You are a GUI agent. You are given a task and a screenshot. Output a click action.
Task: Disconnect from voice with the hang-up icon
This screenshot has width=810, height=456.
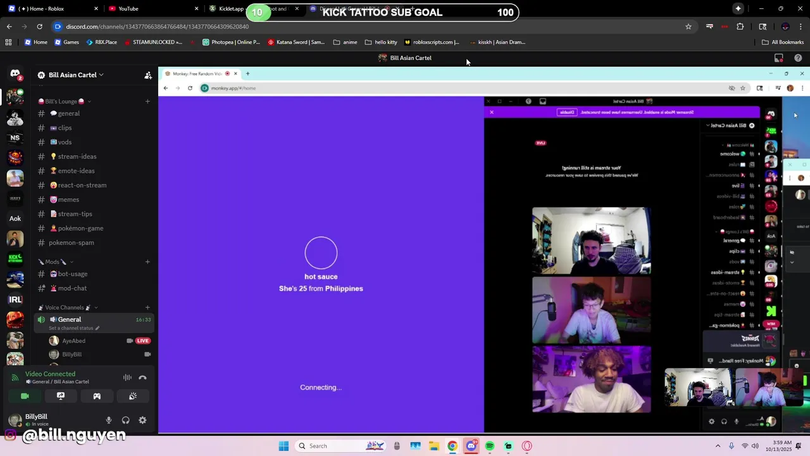(x=142, y=377)
